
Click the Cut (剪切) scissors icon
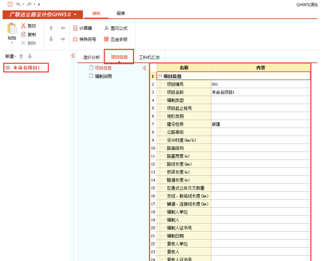click(x=24, y=26)
